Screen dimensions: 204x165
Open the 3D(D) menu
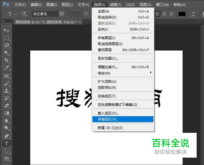[130, 5]
